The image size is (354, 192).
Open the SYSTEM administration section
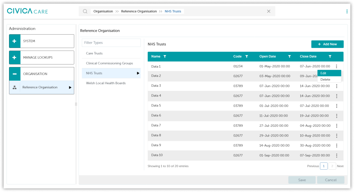(42, 41)
